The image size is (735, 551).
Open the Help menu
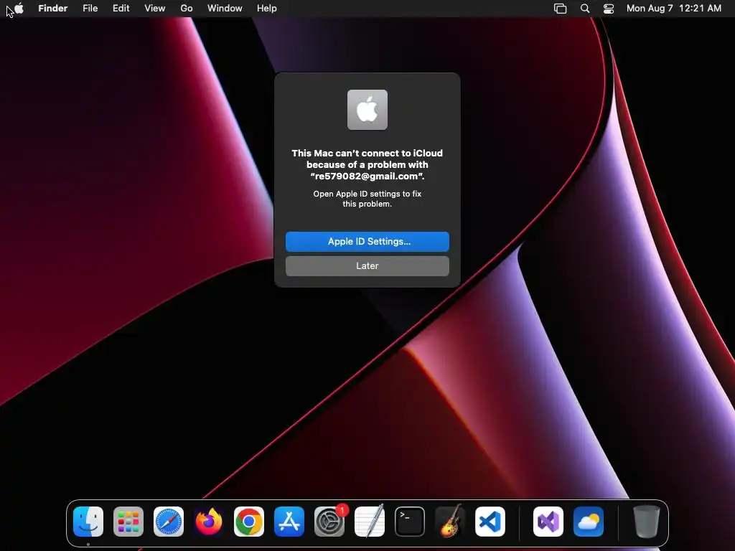tap(267, 9)
